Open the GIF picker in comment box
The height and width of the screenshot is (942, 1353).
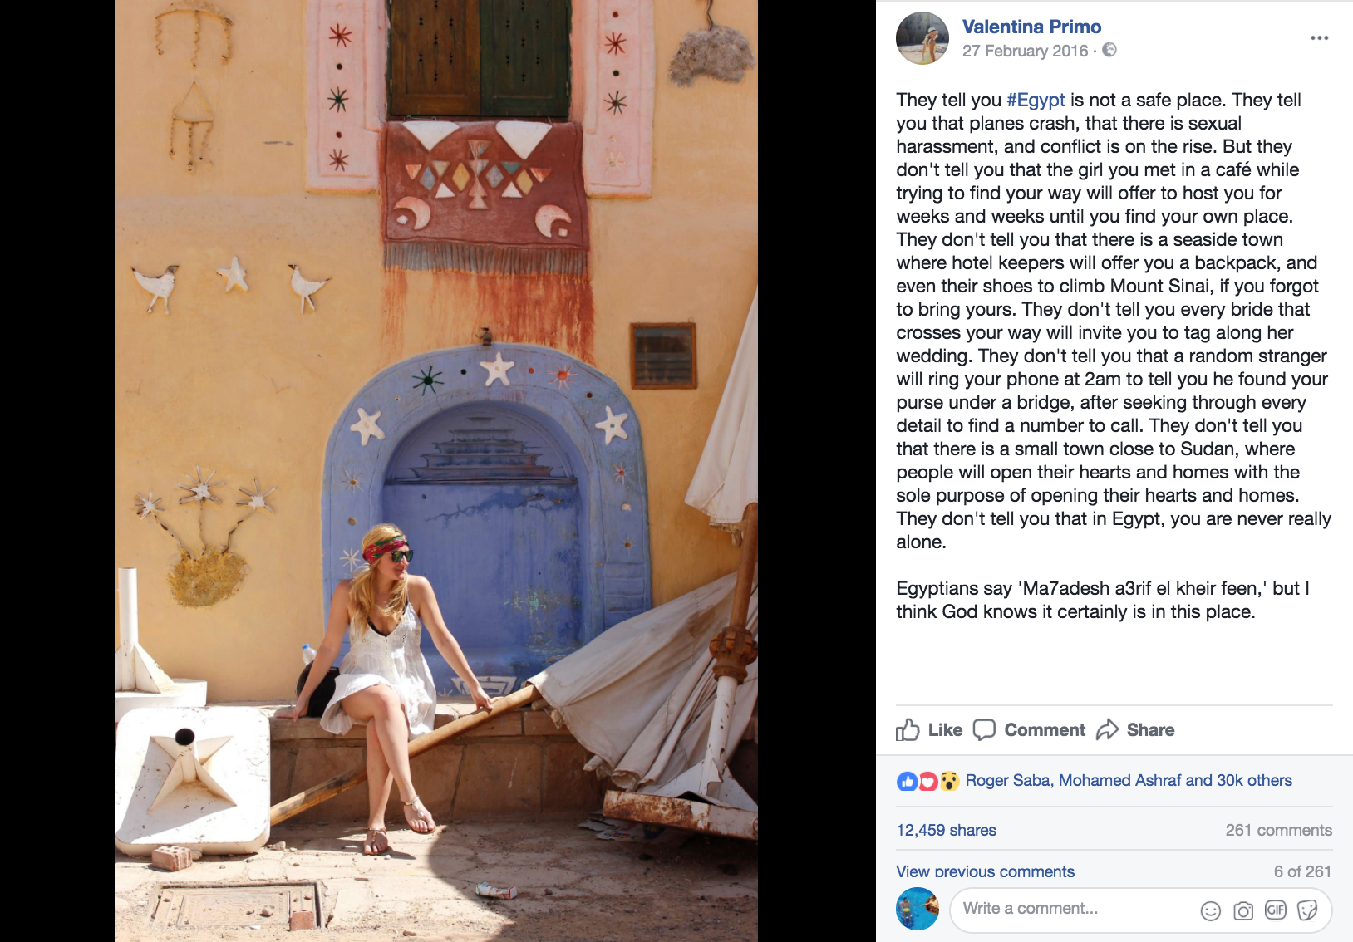tap(1275, 910)
